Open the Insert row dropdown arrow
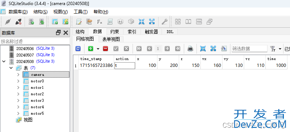 tap(98, 49)
